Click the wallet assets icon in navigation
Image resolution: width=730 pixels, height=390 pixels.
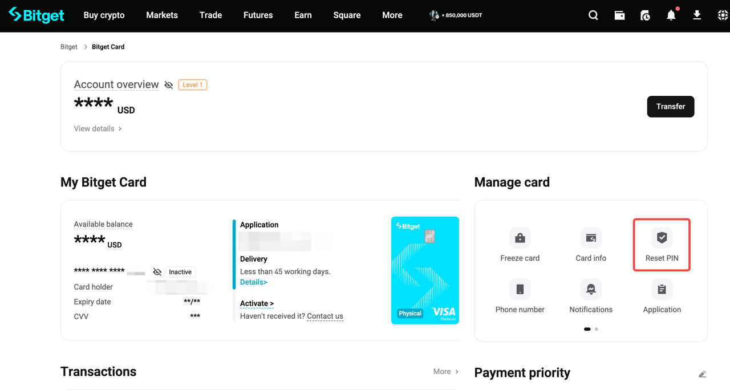pyautogui.click(x=619, y=15)
